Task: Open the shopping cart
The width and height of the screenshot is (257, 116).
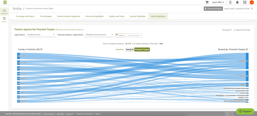Action: point(207,2)
